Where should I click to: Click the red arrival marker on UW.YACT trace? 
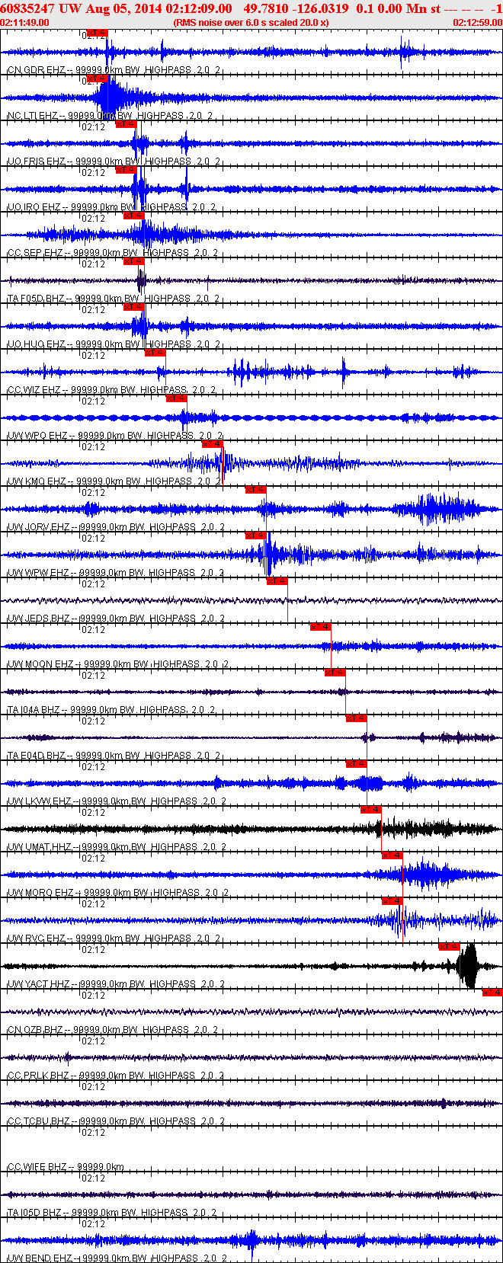[449, 947]
